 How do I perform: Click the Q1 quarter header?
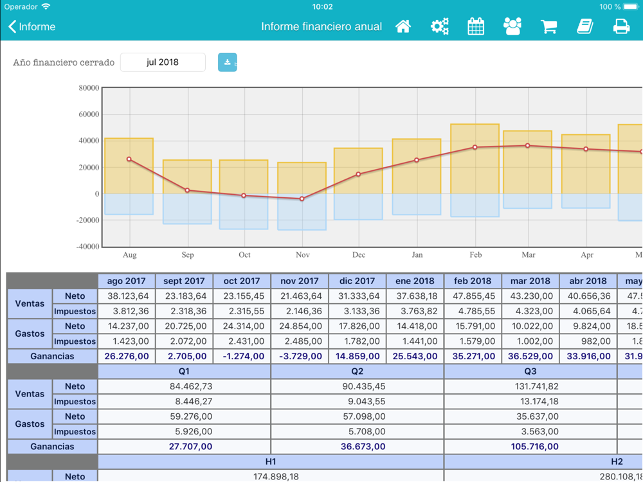(x=184, y=371)
